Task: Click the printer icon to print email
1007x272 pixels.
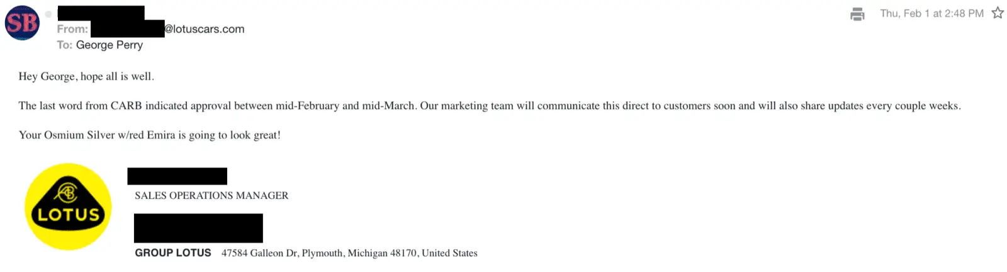Action: pyautogui.click(x=857, y=14)
